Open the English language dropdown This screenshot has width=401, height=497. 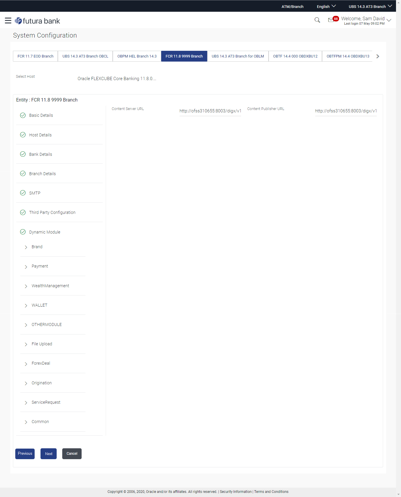point(326,6)
